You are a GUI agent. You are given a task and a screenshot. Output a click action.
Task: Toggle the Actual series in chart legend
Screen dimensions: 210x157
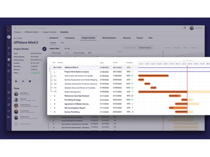(x=193, y=48)
